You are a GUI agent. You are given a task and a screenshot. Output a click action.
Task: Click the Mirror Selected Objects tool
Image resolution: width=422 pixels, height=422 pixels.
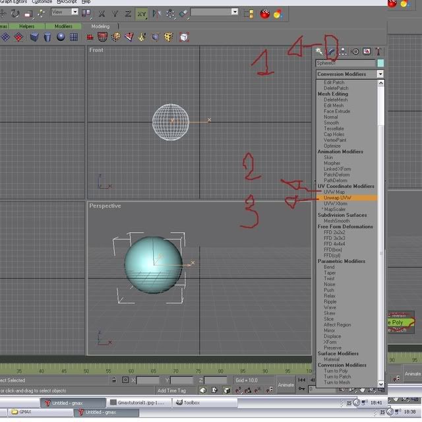tap(157, 13)
